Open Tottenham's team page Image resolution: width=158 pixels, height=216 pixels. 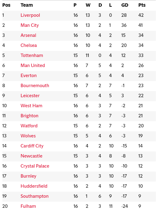32,55
